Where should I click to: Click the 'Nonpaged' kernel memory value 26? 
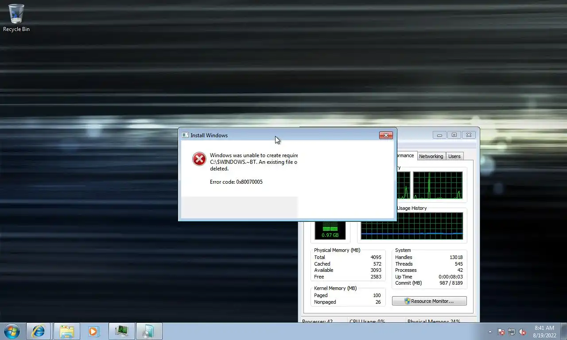(378, 302)
